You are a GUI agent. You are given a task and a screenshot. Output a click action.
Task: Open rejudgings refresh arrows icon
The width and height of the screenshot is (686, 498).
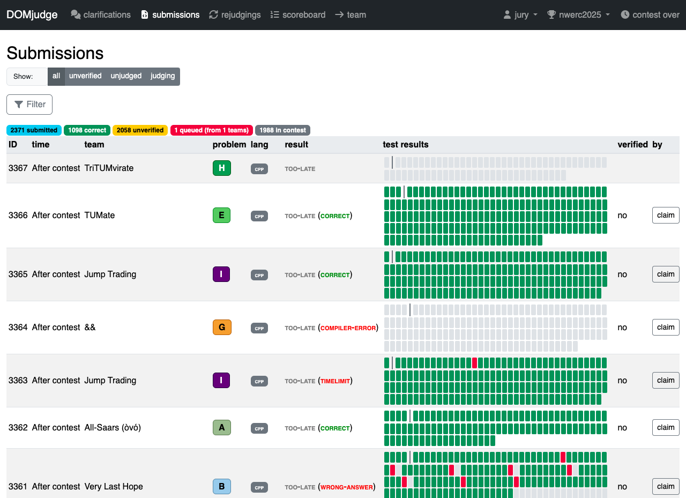point(213,15)
